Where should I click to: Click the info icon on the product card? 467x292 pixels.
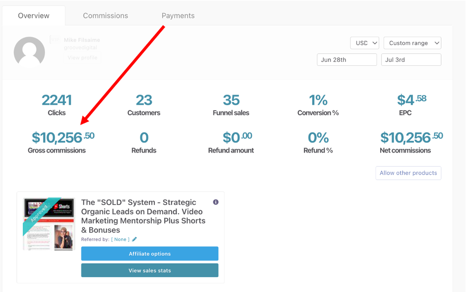[216, 202]
